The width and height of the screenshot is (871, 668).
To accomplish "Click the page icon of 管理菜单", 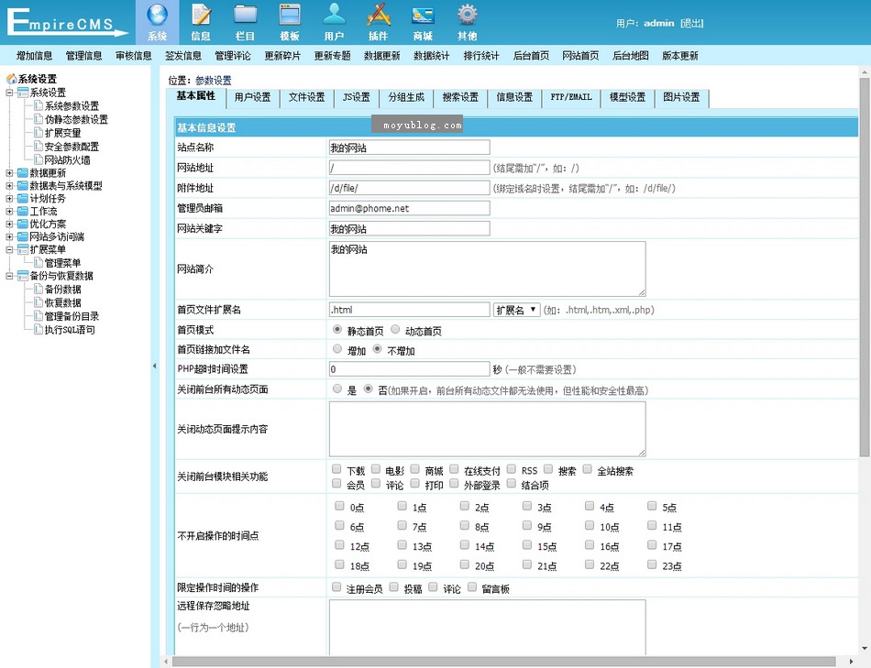I will tap(39, 262).
